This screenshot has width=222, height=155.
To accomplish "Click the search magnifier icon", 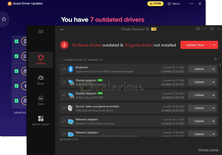I will [215, 59].
